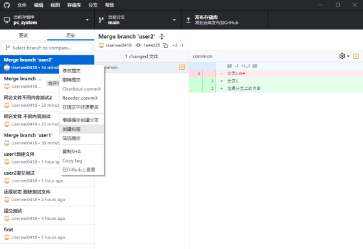Open the 文件 menu
This screenshot has width=363, height=249.
click(x=22, y=5)
